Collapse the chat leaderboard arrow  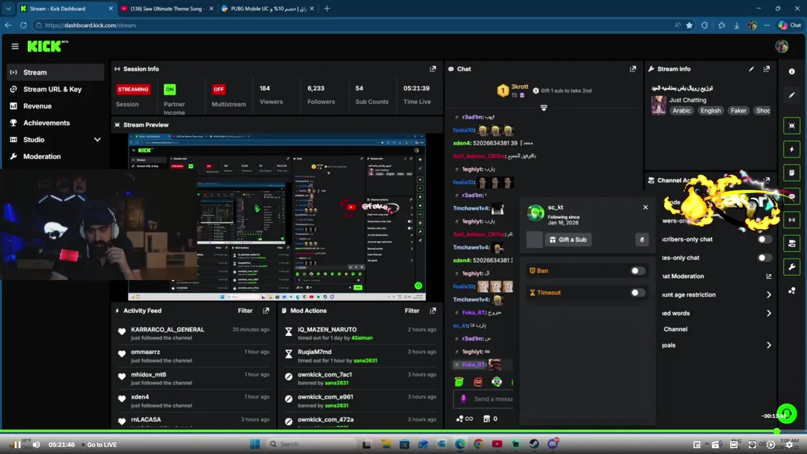pyautogui.click(x=543, y=108)
